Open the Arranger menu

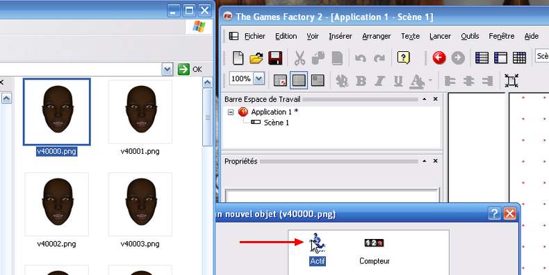(377, 36)
